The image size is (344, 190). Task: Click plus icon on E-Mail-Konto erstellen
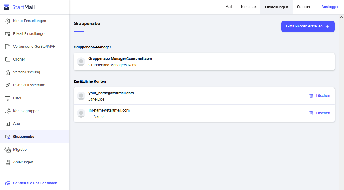327,27
